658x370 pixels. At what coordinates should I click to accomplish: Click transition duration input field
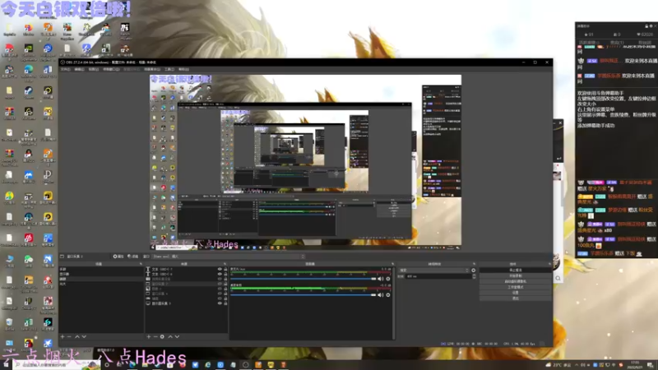click(x=438, y=276)
